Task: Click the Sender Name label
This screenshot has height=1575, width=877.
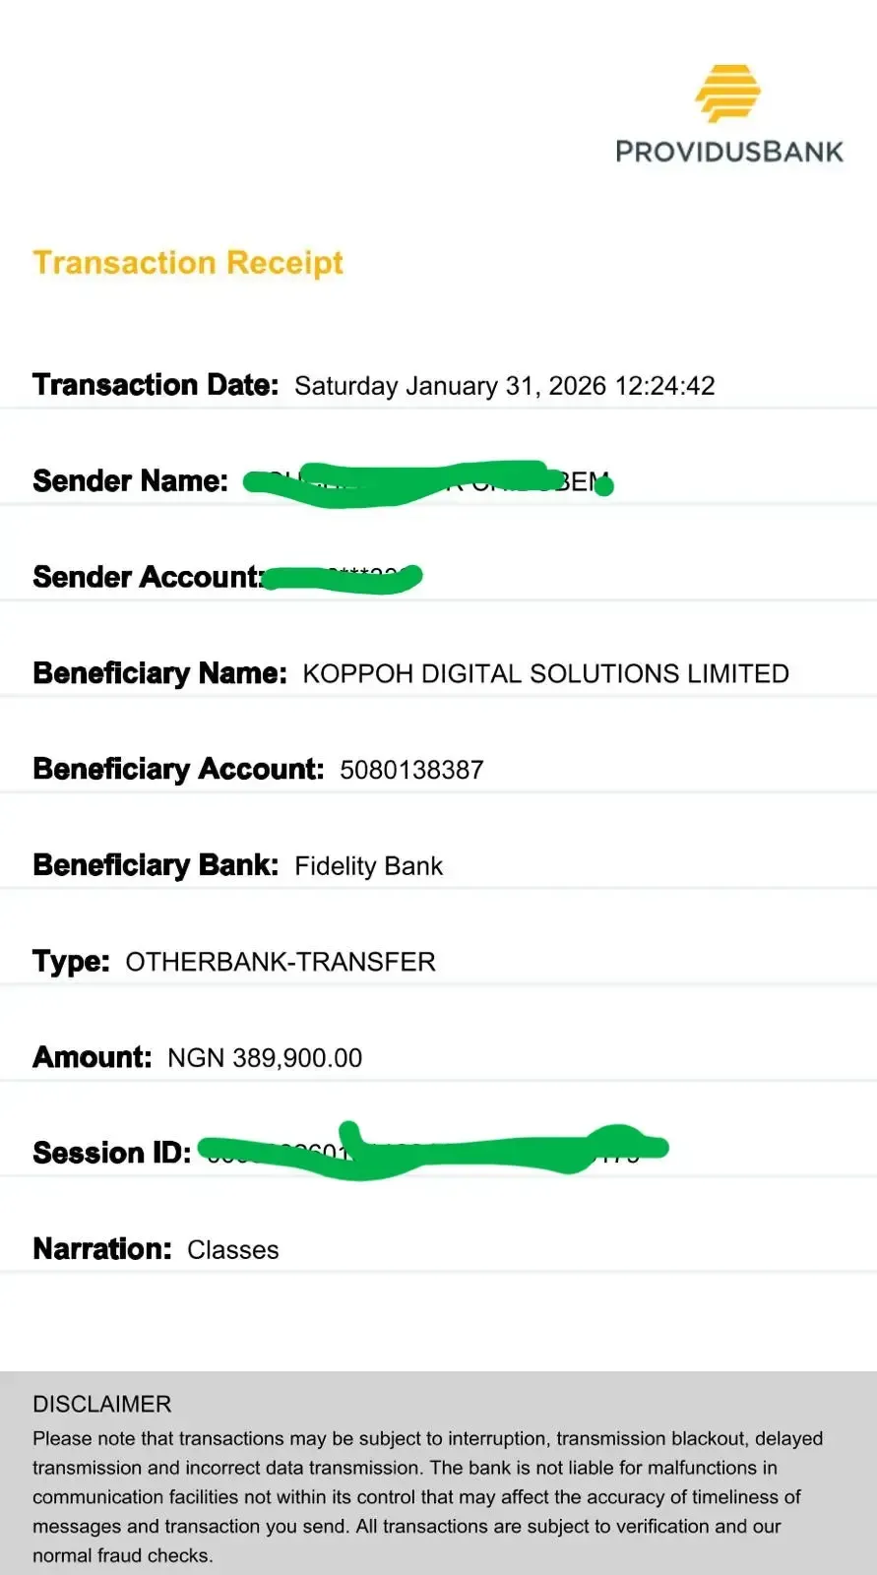Action: click(x=130, y=480)
